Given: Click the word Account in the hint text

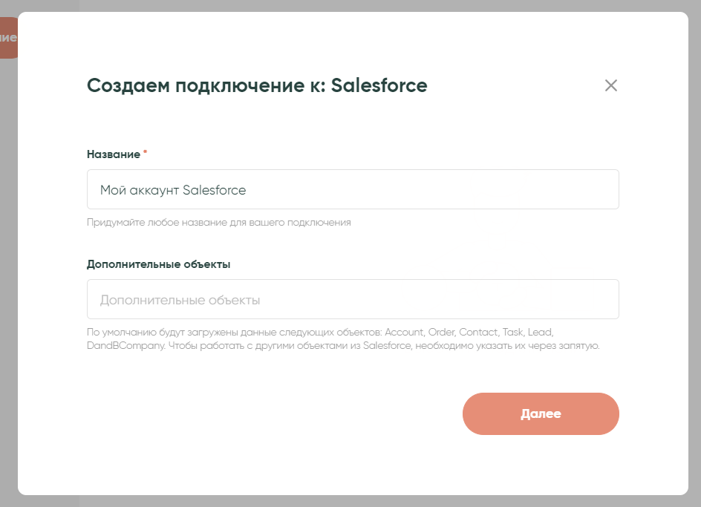Looking at the screenshot, I should (x=404, y=332).
